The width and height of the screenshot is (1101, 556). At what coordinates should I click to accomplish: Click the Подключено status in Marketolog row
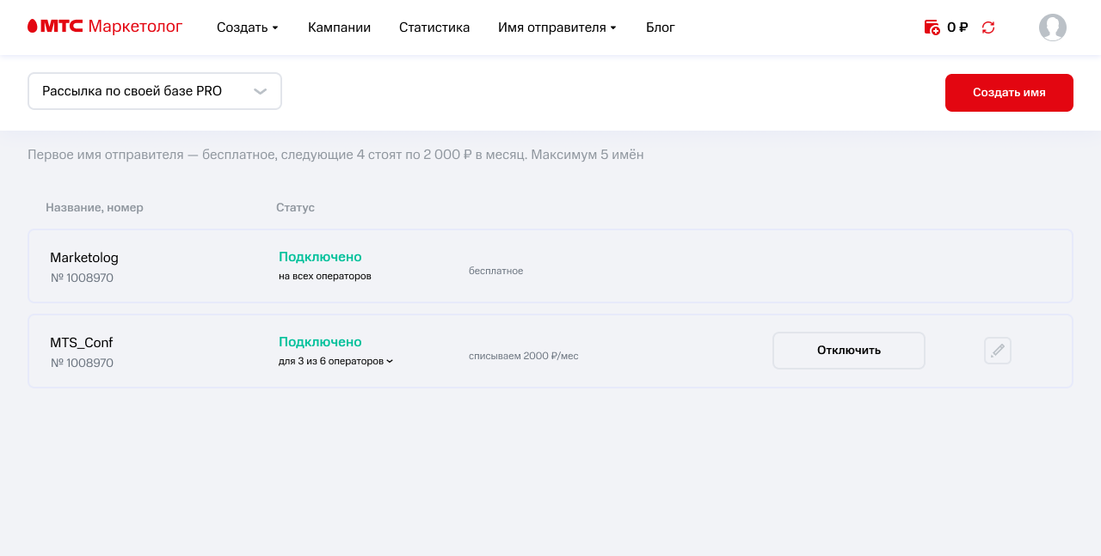click(320, 257)
